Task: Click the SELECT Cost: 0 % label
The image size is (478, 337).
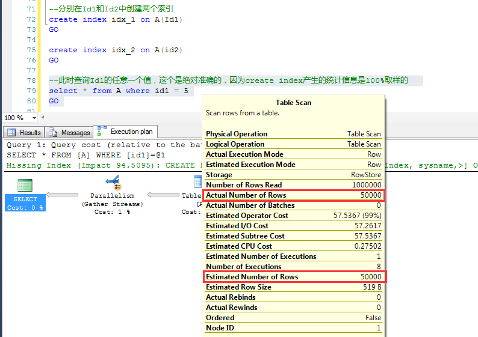Action: coord(25,203)
